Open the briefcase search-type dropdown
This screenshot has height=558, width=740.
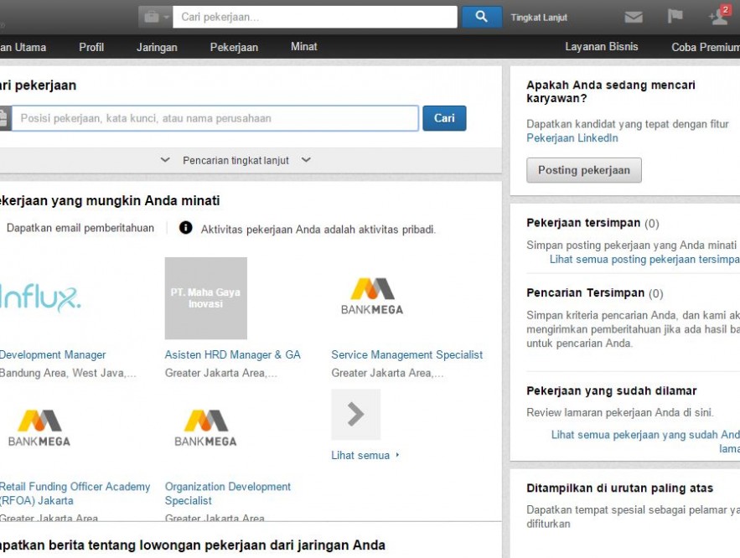point(155,17)
